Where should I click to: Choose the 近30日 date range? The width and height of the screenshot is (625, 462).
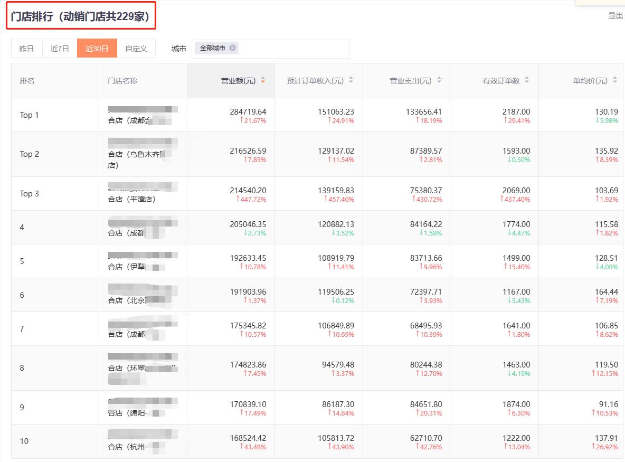(97, 49)
